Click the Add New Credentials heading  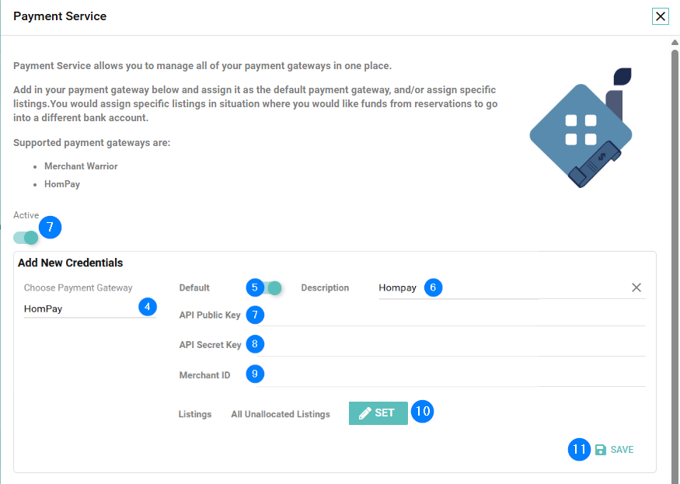click(70, 263)
